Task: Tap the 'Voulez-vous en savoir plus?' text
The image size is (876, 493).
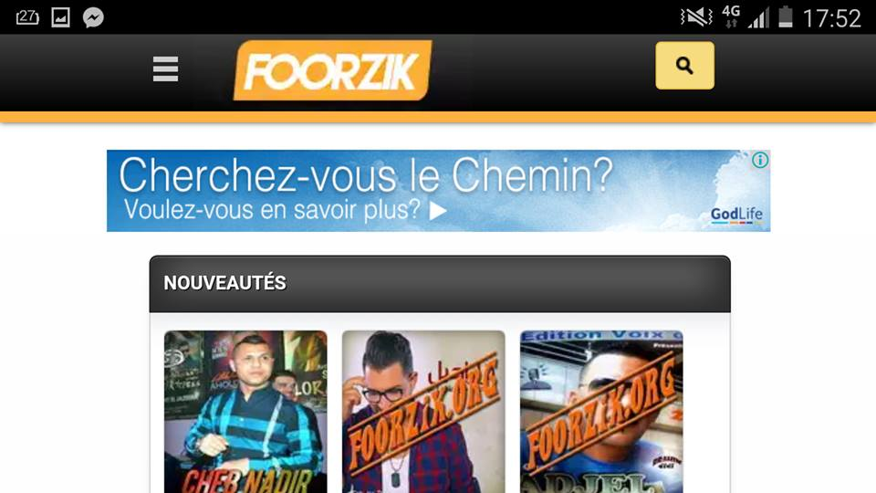Action: [272, 210]
